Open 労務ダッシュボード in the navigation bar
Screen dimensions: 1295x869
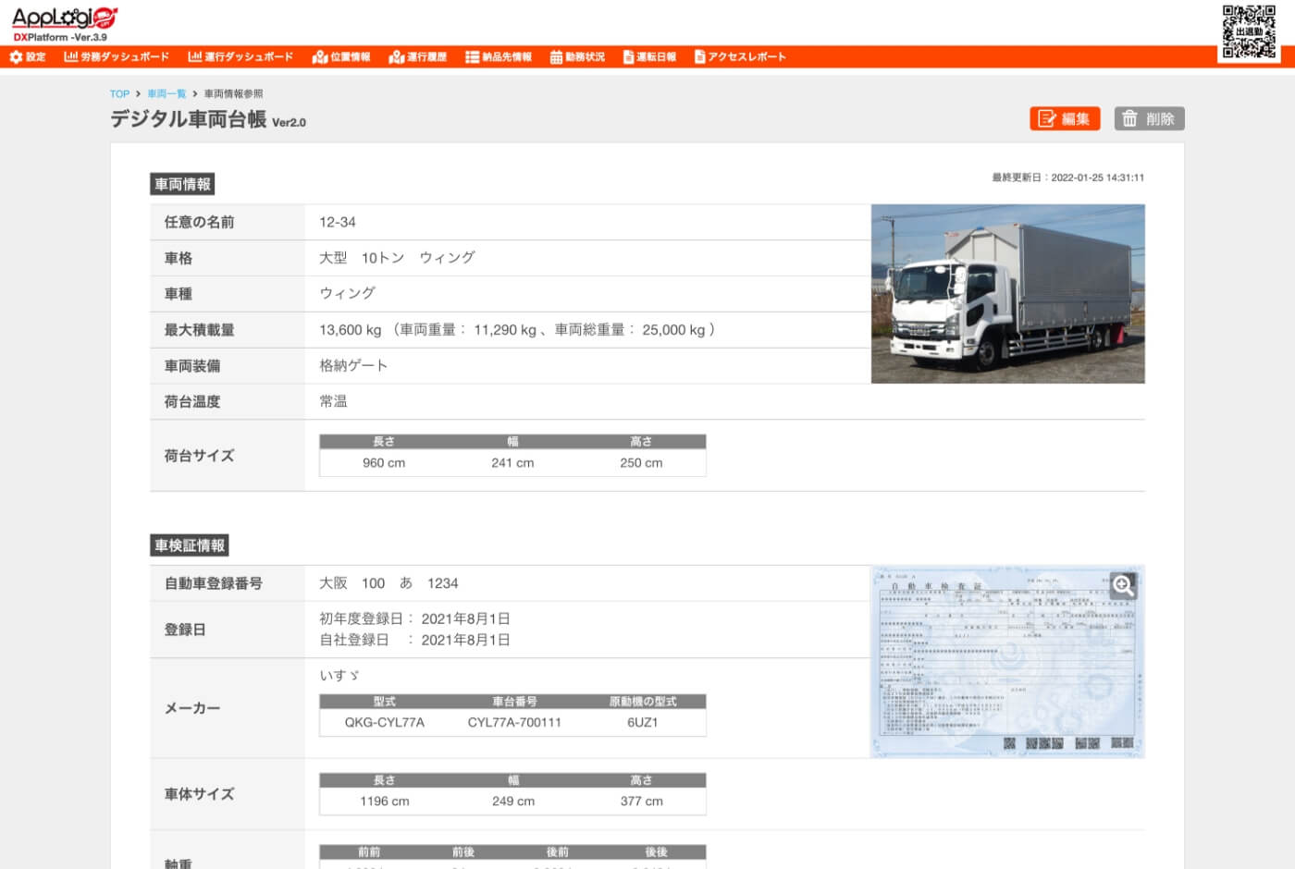point(117,57)
